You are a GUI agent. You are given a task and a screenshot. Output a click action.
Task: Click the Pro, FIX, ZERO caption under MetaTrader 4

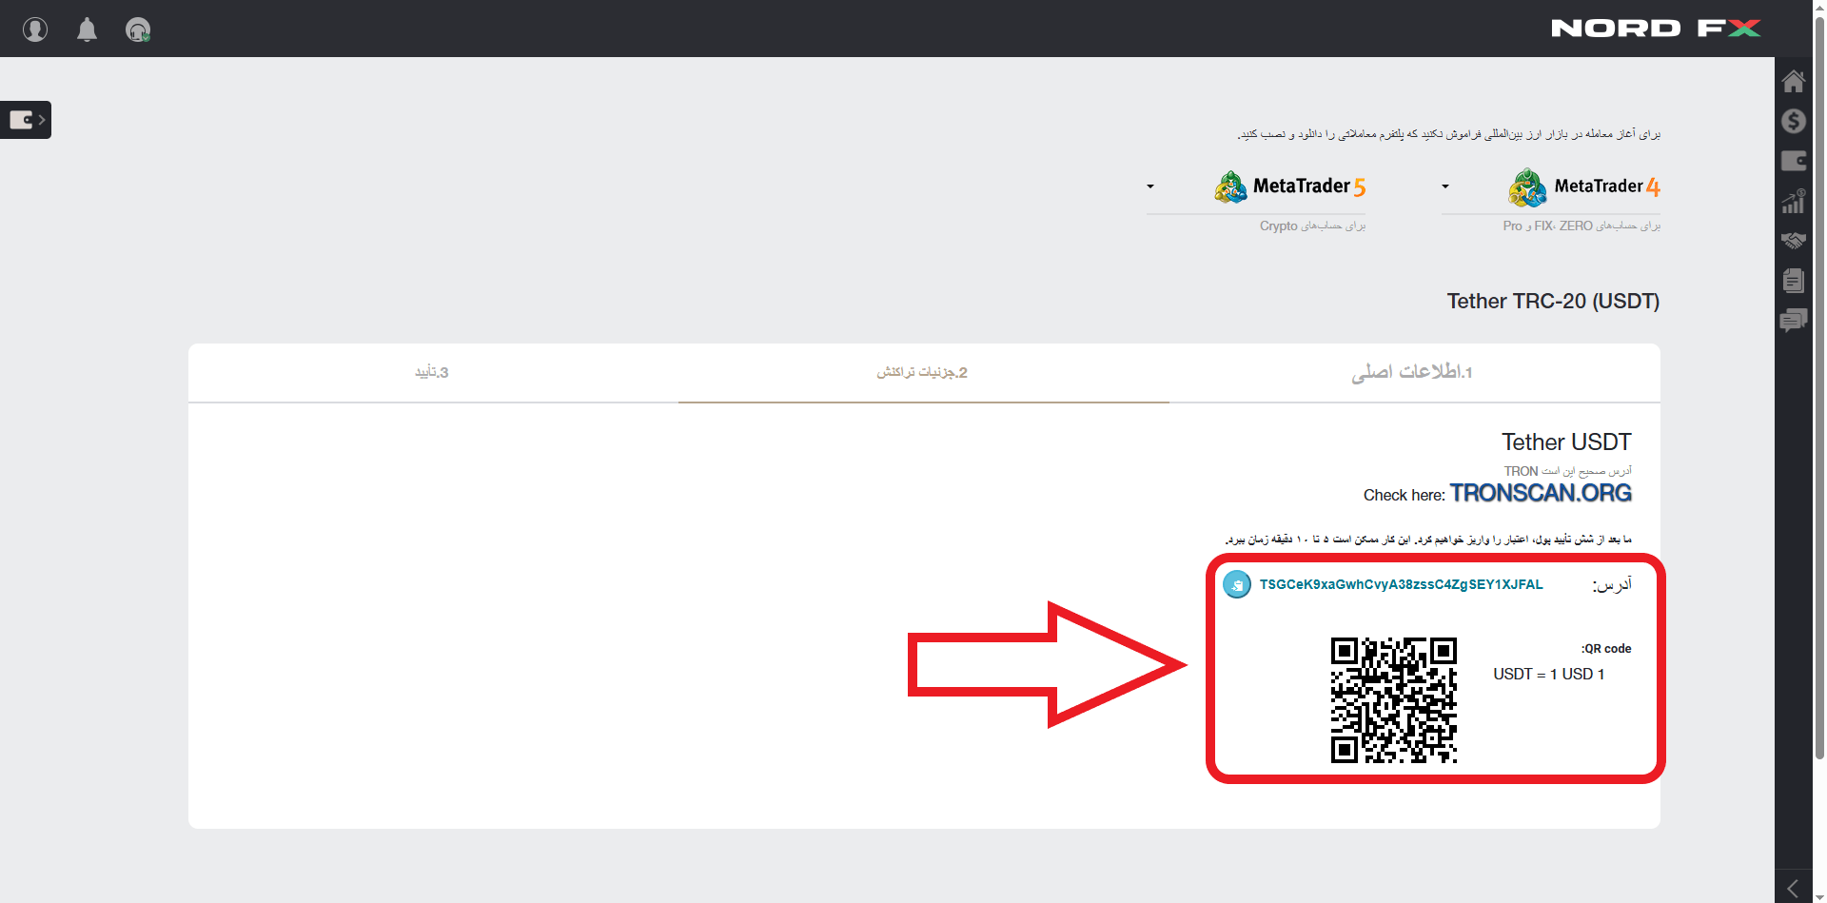[1581, 226]
